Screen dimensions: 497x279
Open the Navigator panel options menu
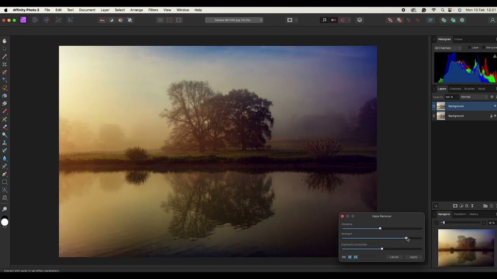pyautogui.click(x=496, y=214)
